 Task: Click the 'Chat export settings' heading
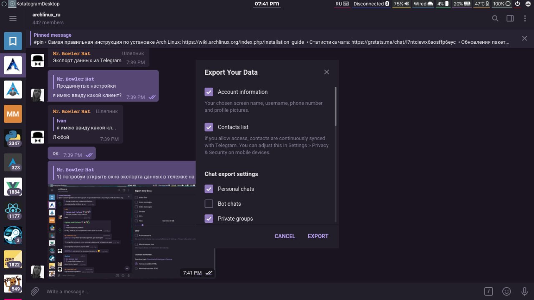pos(231,174)
